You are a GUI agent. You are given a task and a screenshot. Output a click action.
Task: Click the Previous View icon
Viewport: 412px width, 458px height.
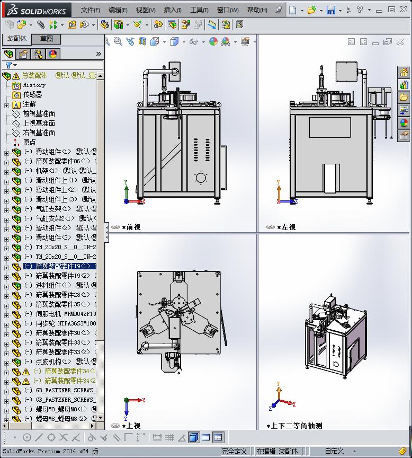pos(130,41)
